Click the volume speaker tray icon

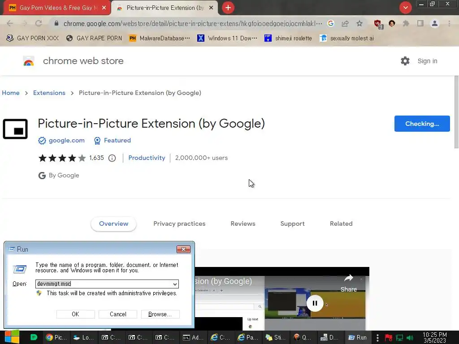410,338
